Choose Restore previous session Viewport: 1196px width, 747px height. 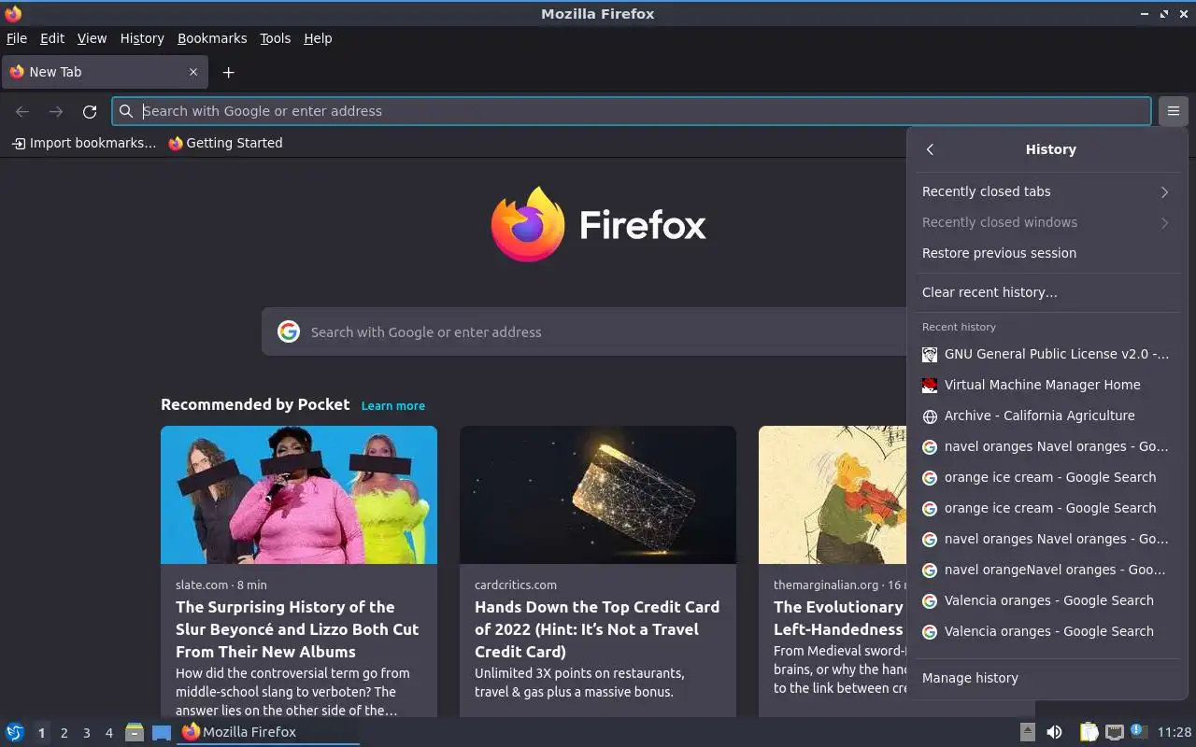(1046, 253)
